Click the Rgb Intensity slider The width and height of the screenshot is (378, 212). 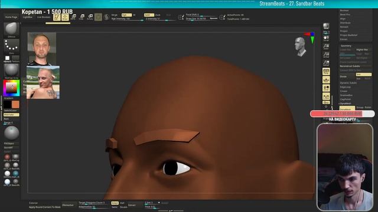(x=128, y=19)
